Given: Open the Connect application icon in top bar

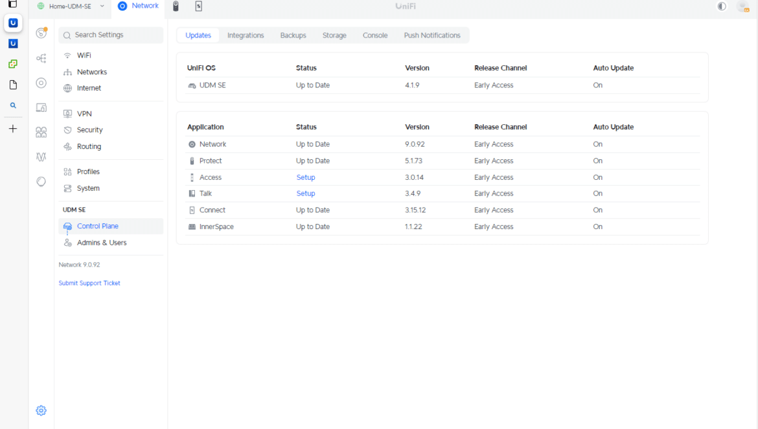Looking at the screenshot, I should pos(199,6).
